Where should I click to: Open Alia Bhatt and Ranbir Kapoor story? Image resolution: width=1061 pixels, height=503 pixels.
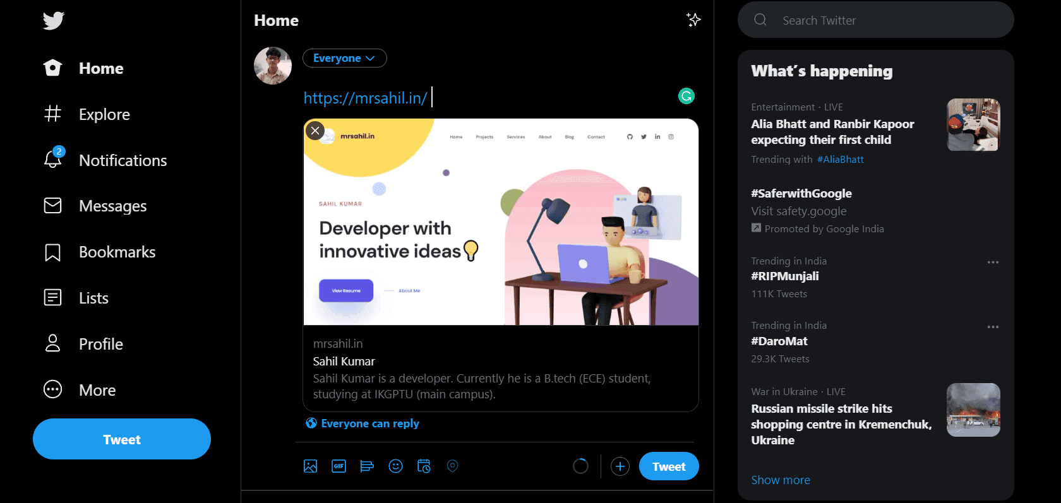832,132
